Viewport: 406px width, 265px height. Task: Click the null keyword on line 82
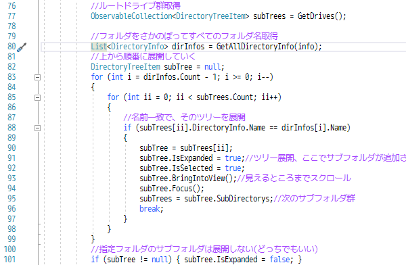pyautogui.click(x=212, y=67)
